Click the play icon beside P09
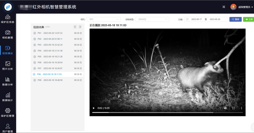 (35, 80)
